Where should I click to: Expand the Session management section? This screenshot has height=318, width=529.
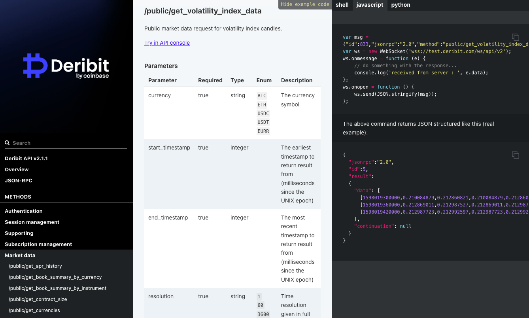coord(32,222)
